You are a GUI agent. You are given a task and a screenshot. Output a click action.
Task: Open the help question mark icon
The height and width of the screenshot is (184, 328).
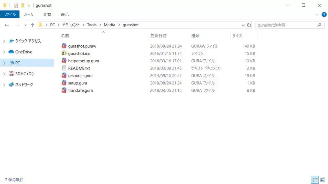(324, 14)
